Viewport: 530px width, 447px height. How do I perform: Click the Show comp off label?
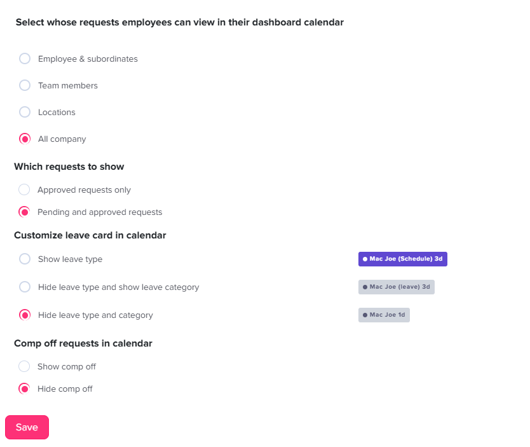pyautogui.click(x=67, y=366)
